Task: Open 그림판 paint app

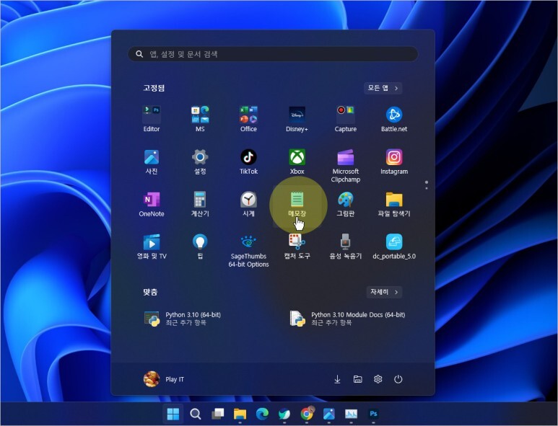Action: [346, 204]
